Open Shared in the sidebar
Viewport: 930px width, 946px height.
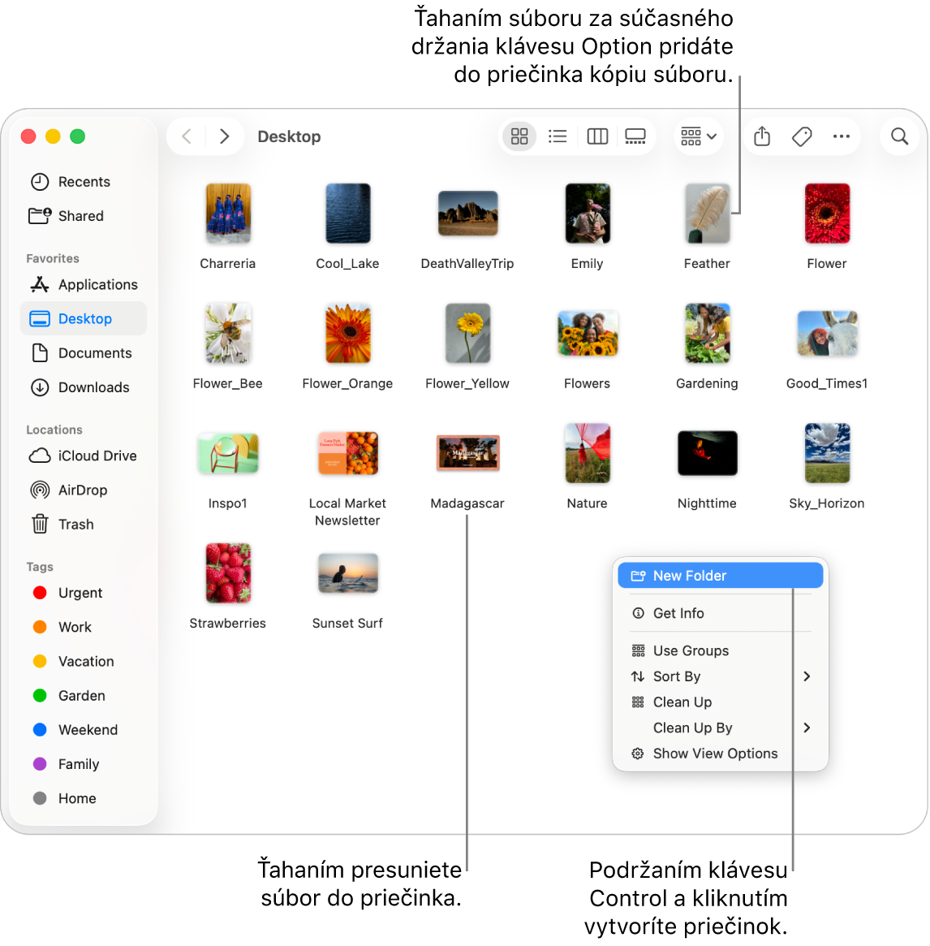[x=84, y=216]
